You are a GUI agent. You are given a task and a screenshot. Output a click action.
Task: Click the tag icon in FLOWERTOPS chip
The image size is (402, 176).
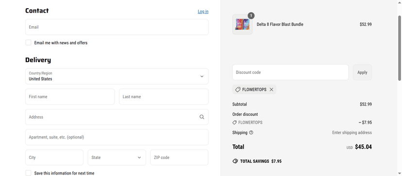tap(238, 89)
